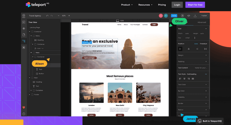
Task: Click the zoom in plus icon
Action: pos(69,16)
